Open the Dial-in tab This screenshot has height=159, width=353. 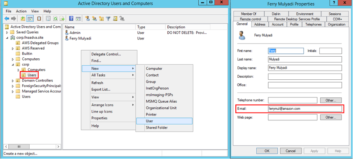276,14
